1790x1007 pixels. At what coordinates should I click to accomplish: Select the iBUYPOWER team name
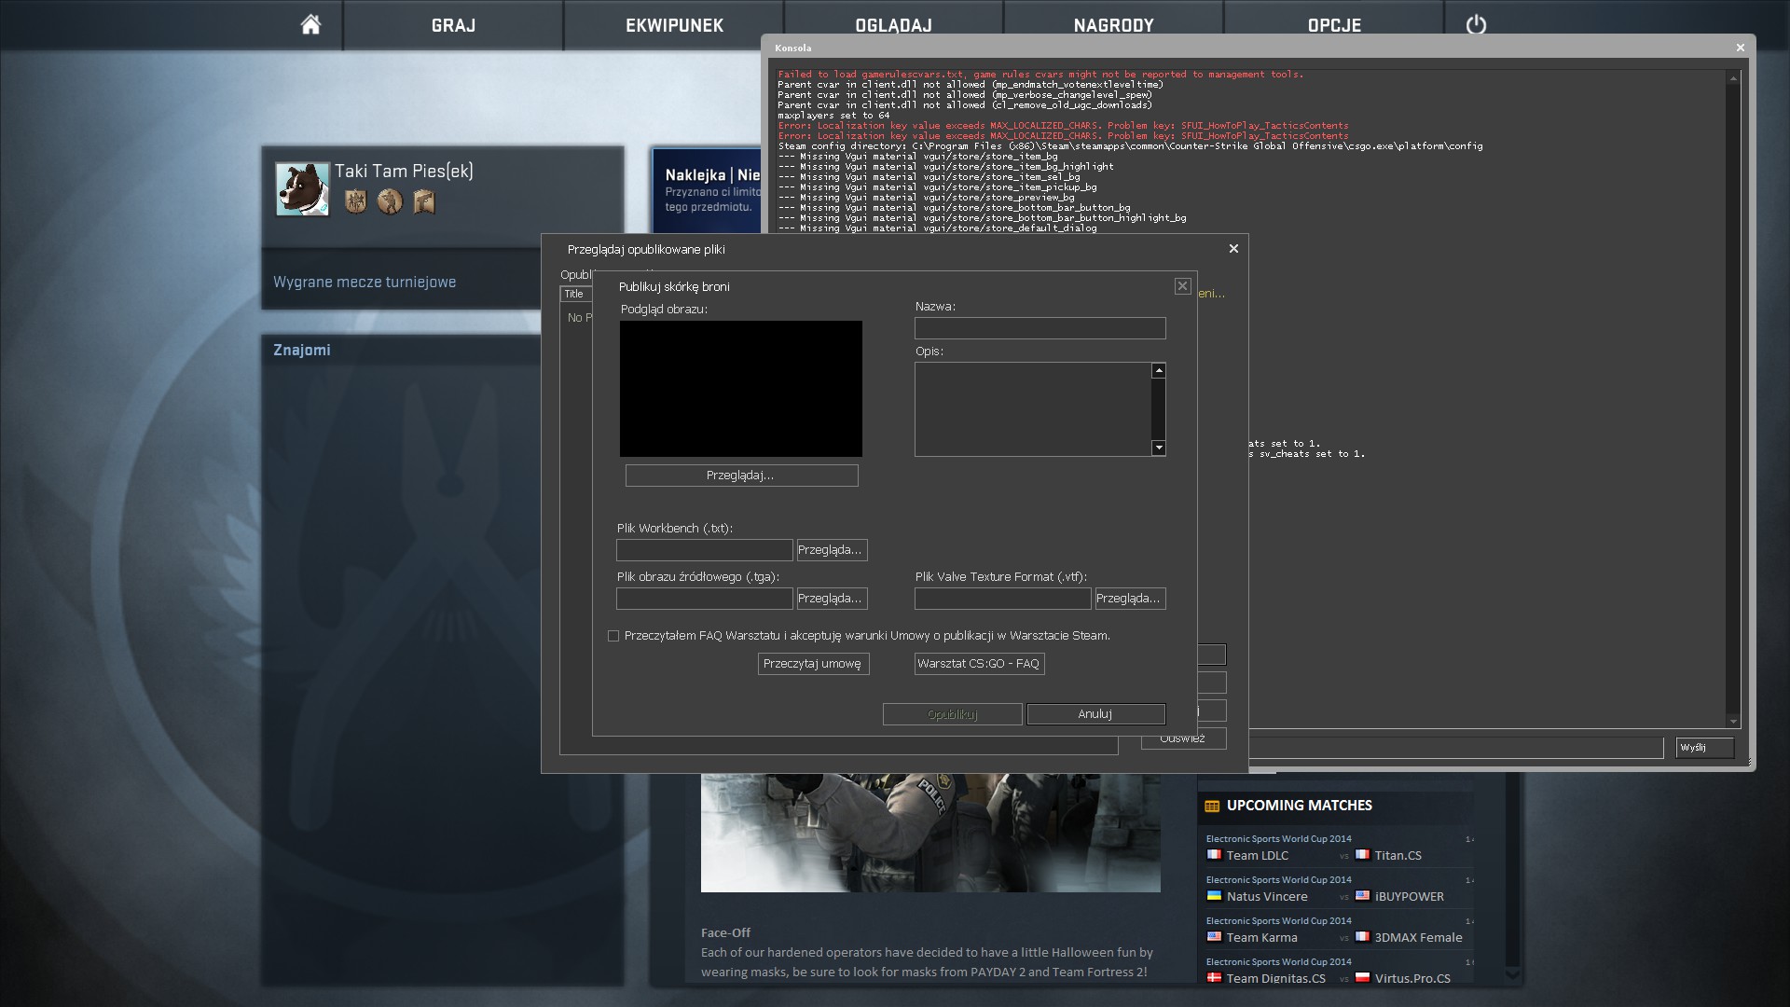(x=1409, y=896)
